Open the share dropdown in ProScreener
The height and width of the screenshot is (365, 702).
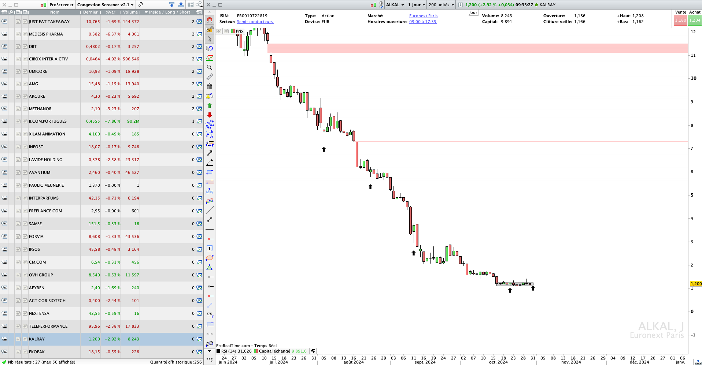click(x=199, y=5)
